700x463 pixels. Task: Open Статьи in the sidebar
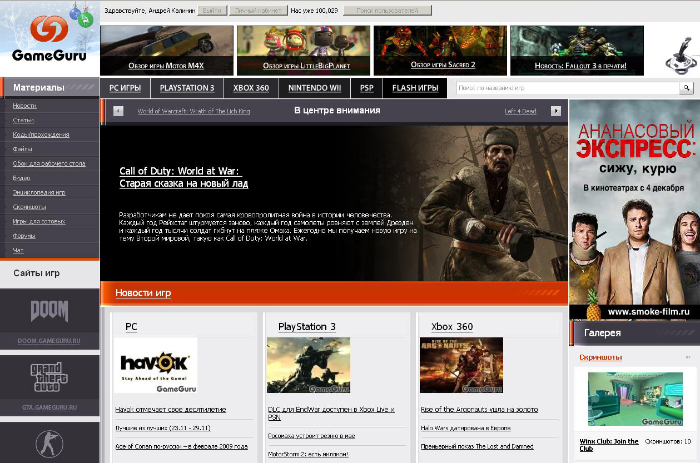(x=23, y=120)
